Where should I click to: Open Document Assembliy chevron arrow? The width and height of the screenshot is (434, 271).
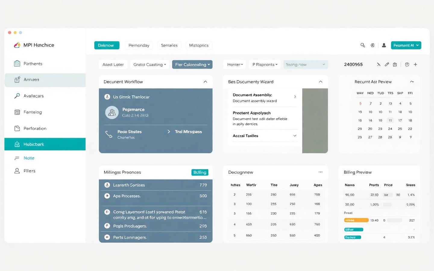[295, 97]
